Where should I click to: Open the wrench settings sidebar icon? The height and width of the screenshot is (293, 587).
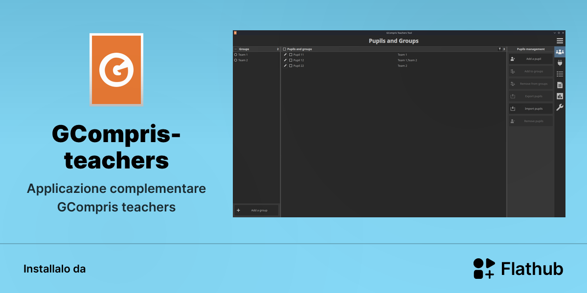560,107
